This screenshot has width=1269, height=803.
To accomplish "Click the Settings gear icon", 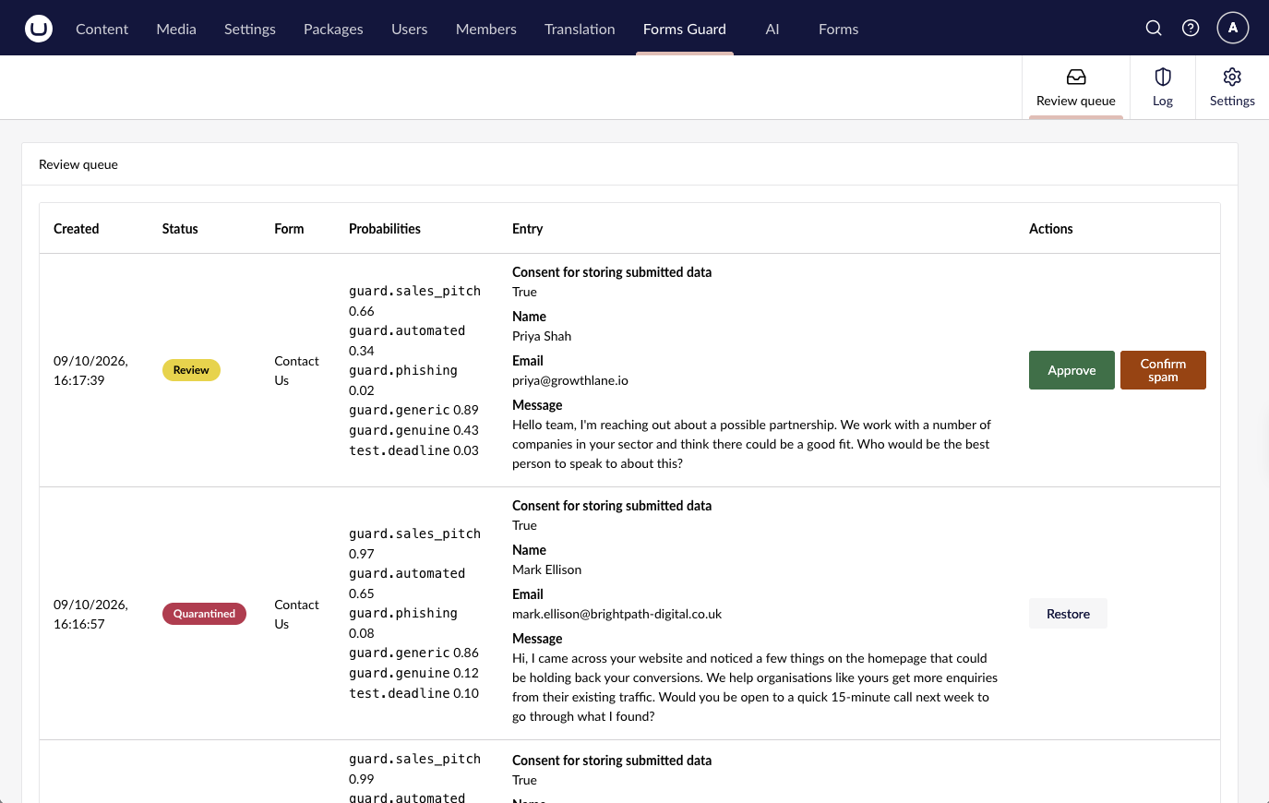I will coord(1232,77).
